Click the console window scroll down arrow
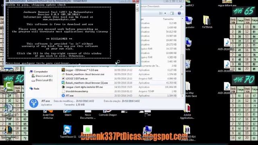The height and width of the screenshot is (145, 258). click(x=137, y=63)
